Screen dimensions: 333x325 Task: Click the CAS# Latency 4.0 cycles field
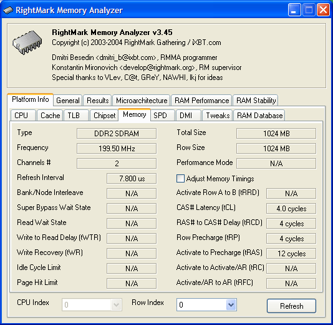(291, 208)
